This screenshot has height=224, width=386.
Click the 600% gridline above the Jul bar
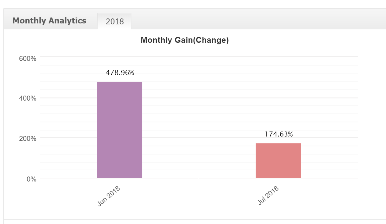(278, 57)
